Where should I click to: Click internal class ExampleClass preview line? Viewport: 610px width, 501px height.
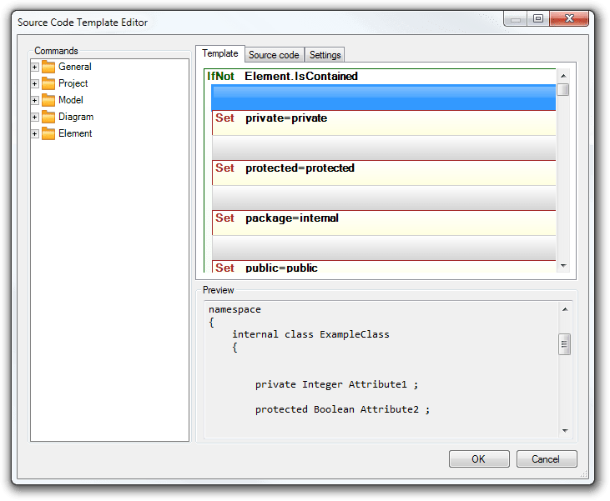click(x=310, y=334)
